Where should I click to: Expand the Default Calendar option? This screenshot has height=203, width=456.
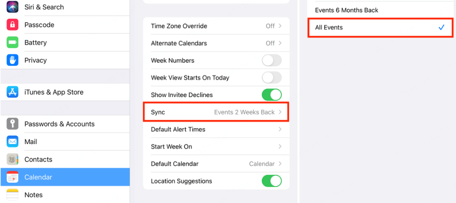pos(217,164)
